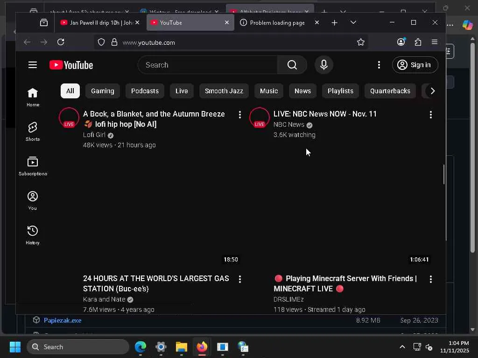Filter by the Smooth Jazz chip
This screenshot has height=358, width=478.
tap(224, 91)
